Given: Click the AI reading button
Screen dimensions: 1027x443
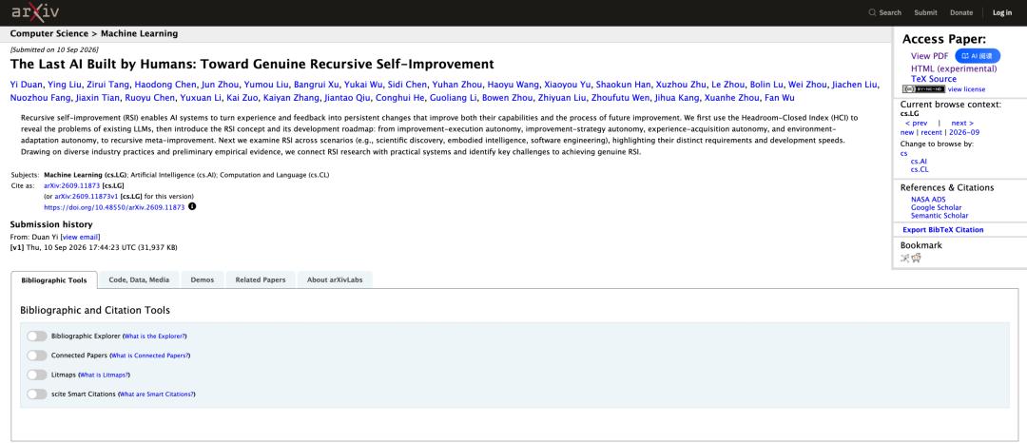Looking at the screenshot, I should pyautogui.click(x=978, y=56).
